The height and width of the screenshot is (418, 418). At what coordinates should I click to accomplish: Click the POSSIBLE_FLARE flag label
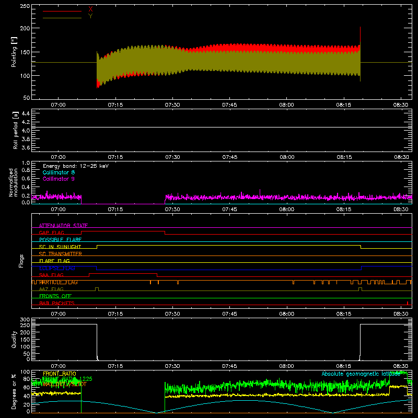[60, 240]
